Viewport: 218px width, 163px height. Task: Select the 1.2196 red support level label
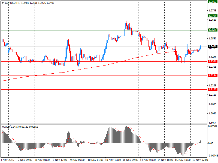[213, 89]
